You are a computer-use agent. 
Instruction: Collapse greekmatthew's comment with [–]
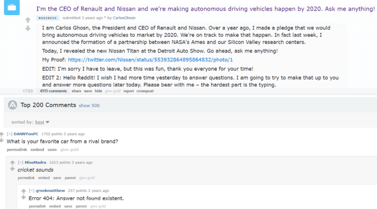point(32,190)
